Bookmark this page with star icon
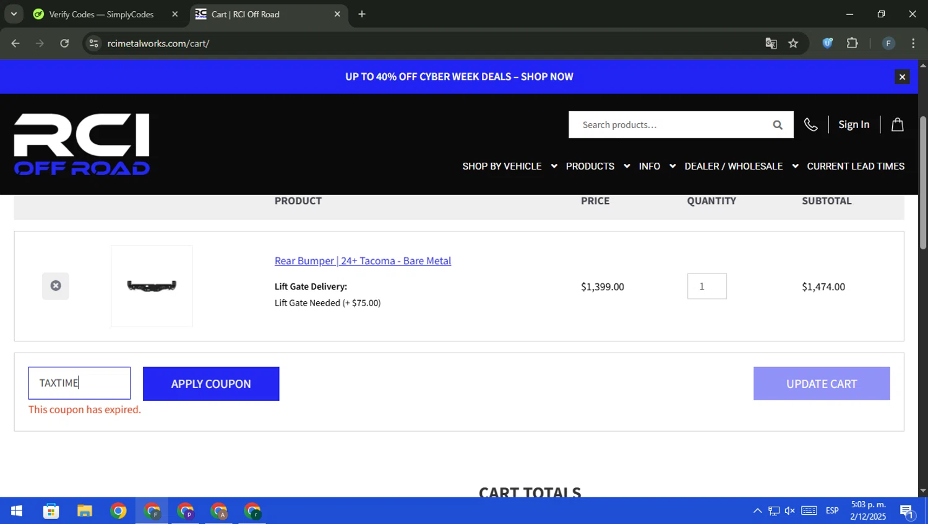Image resolution: width=928 pixels, height=524 pixels. [793, 43]
